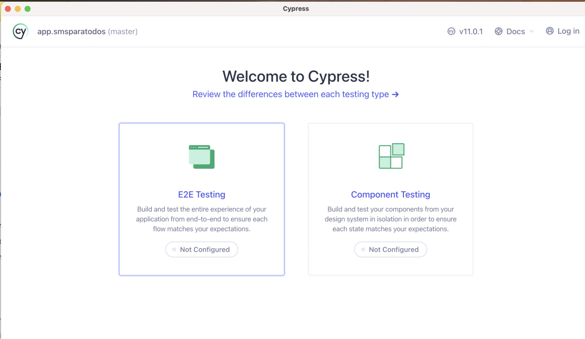Click the E2E Testing description text
585x339 pixels.
tap(201, 219)
